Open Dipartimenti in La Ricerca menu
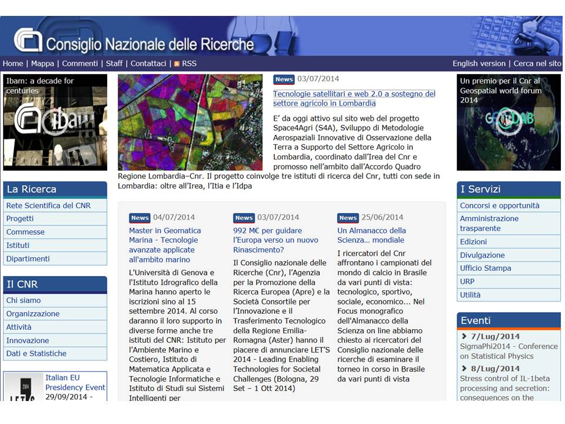 55,259
